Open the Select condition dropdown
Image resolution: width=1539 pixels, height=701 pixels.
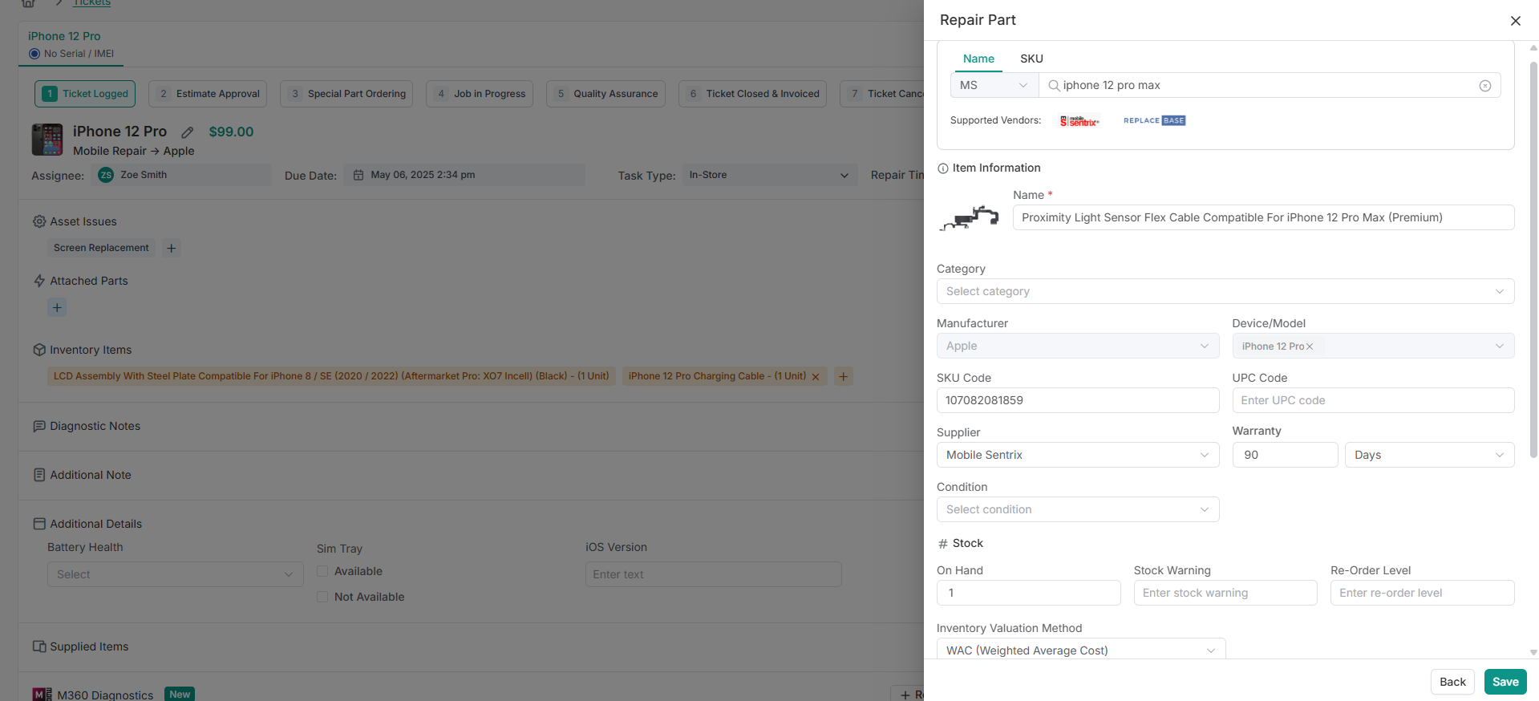[1078, 509]
